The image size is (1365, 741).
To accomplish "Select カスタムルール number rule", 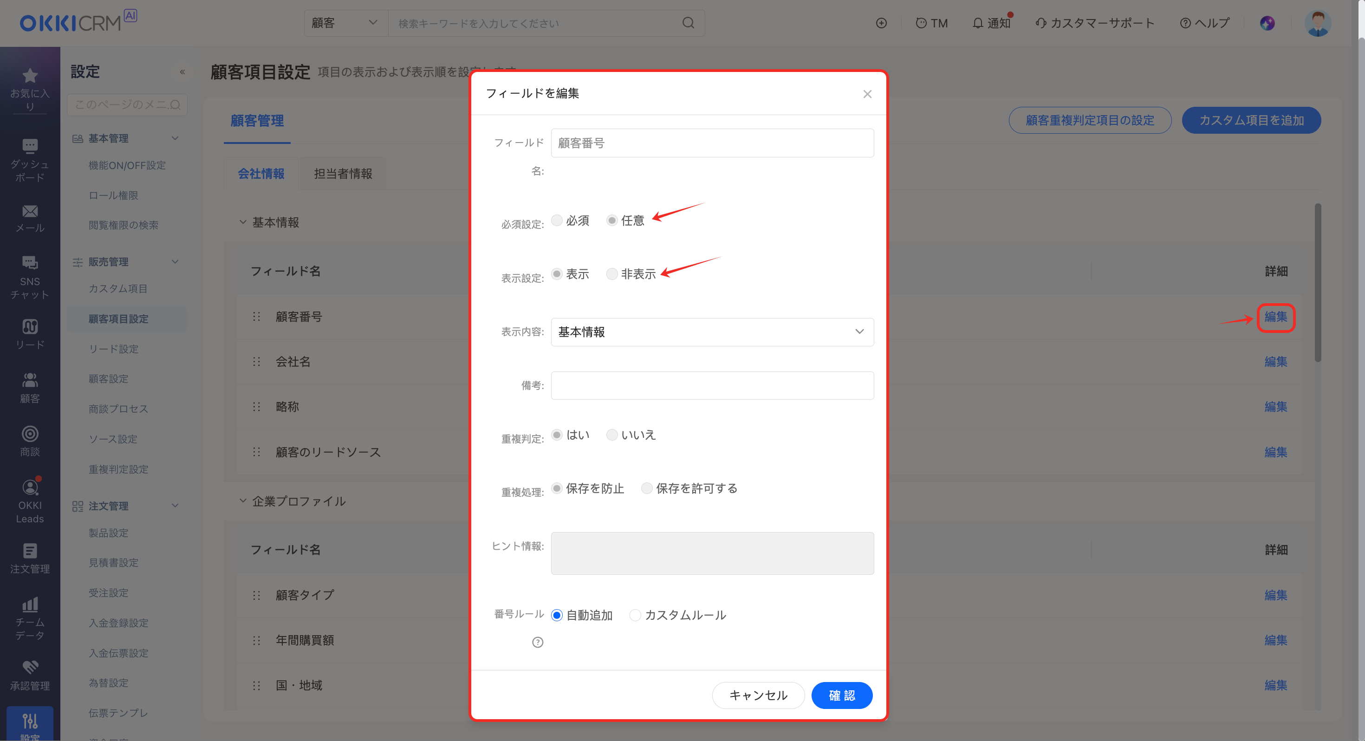I will [635, 615].
